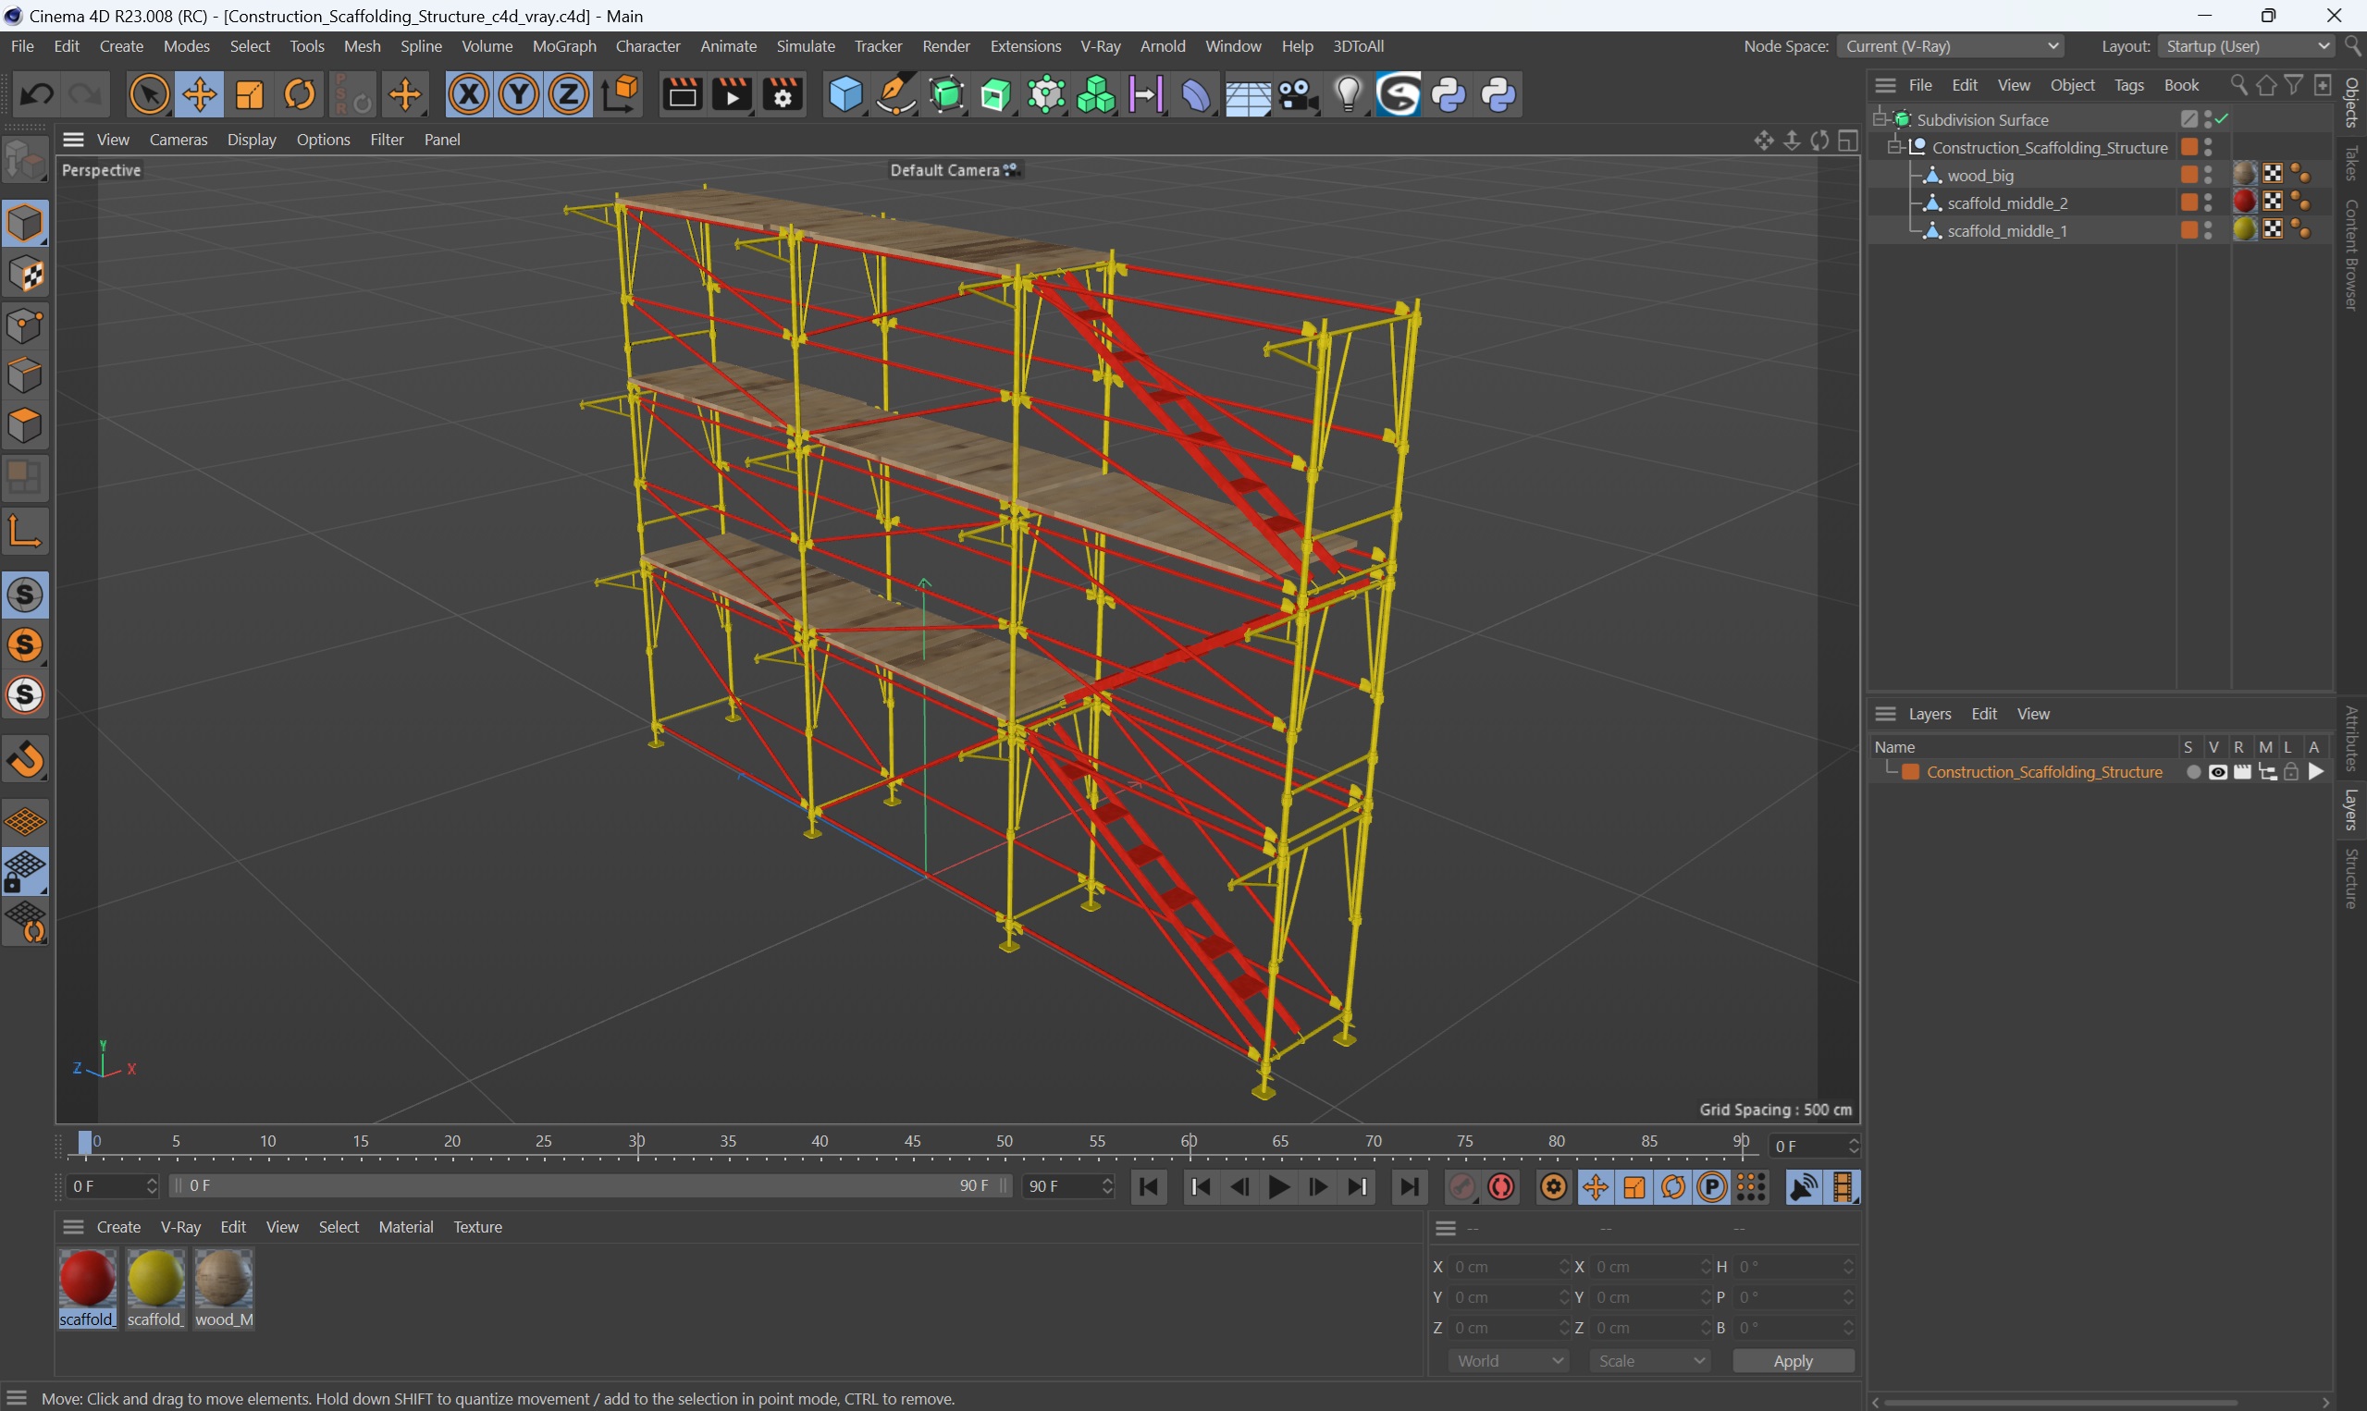
Task: Add a Cube primitive object
Action: [845, 95]
